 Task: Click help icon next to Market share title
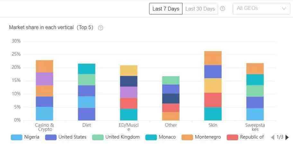click(x=101, y=28)
